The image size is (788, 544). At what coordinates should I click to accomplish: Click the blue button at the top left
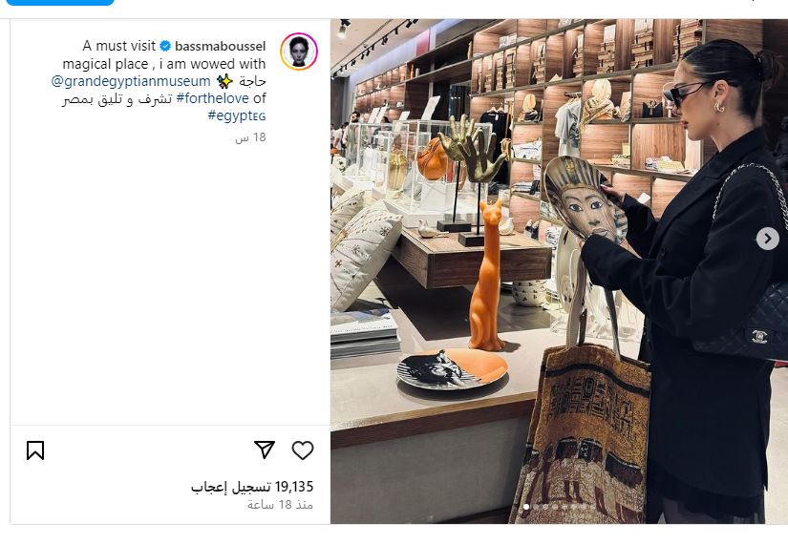[60, 3]
